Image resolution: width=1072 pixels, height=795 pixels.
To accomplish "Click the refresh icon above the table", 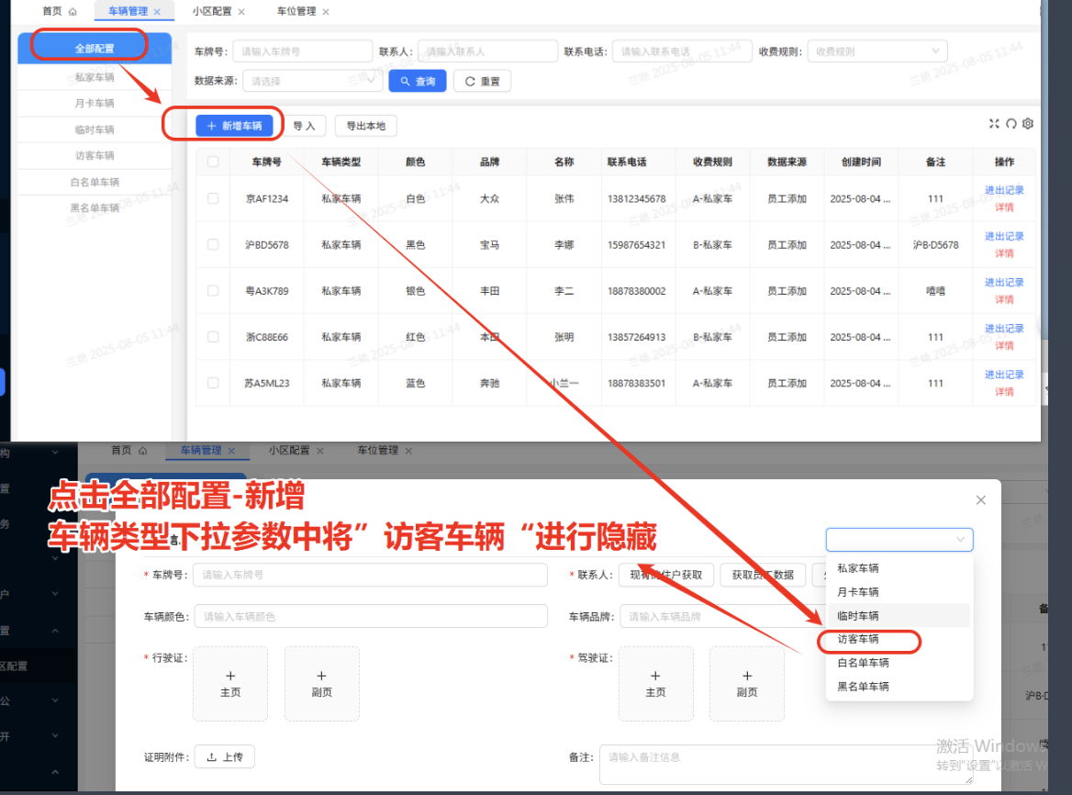I will coord(1011,124).
